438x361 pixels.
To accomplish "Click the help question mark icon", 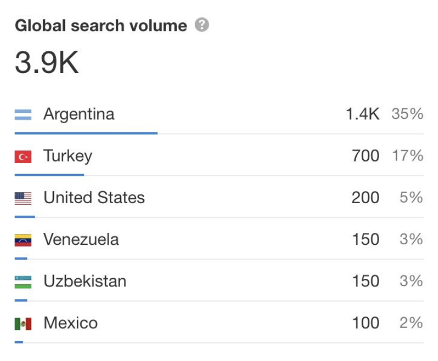I will [202, 24].
